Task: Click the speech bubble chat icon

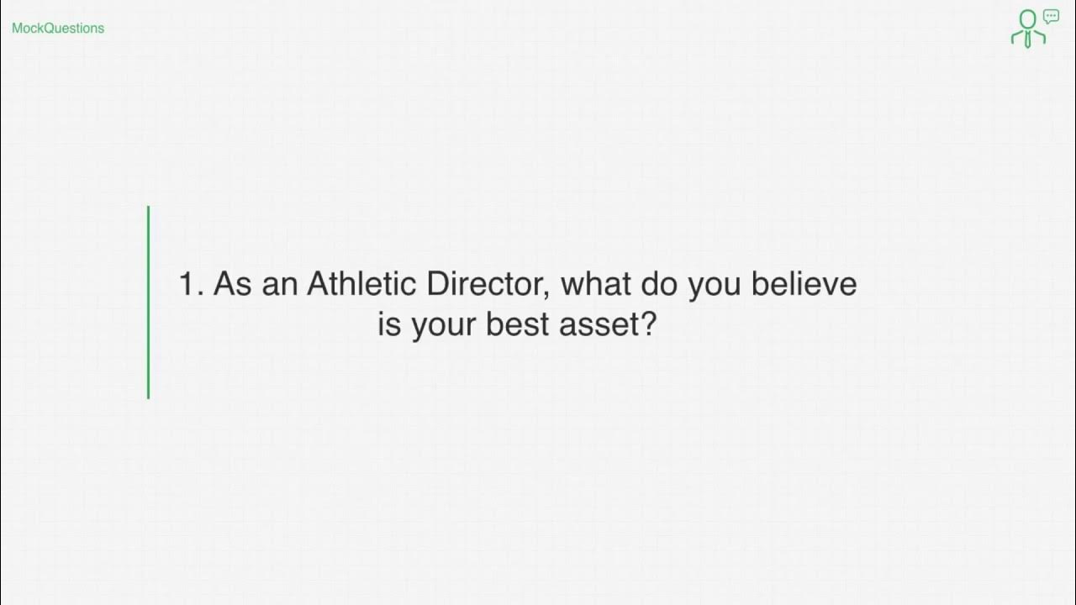Action: 1051,16
